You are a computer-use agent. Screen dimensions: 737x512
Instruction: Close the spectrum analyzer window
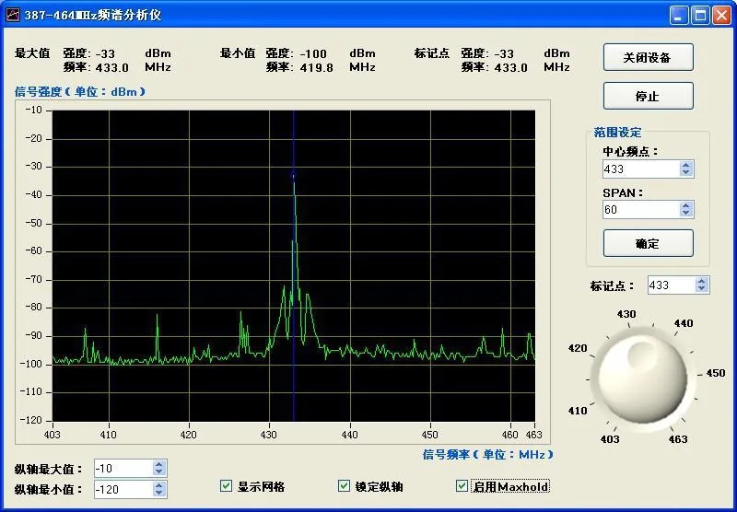pyautogui.click(x=721, y=15)
